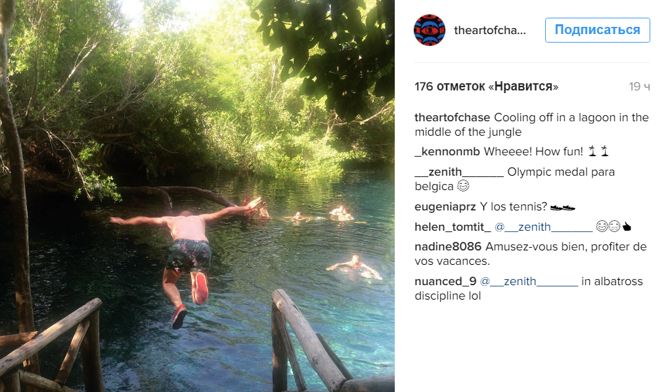668x392 pixels.
Task: Click the sneakers emoji after Y los tennis
Action: (562, 208)
